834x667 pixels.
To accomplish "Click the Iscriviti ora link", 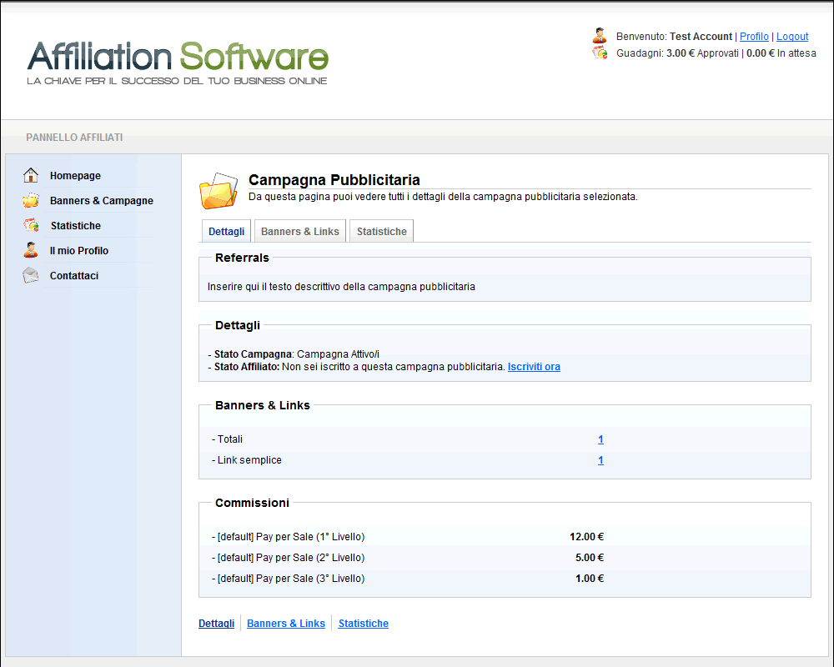I will 534,367.
